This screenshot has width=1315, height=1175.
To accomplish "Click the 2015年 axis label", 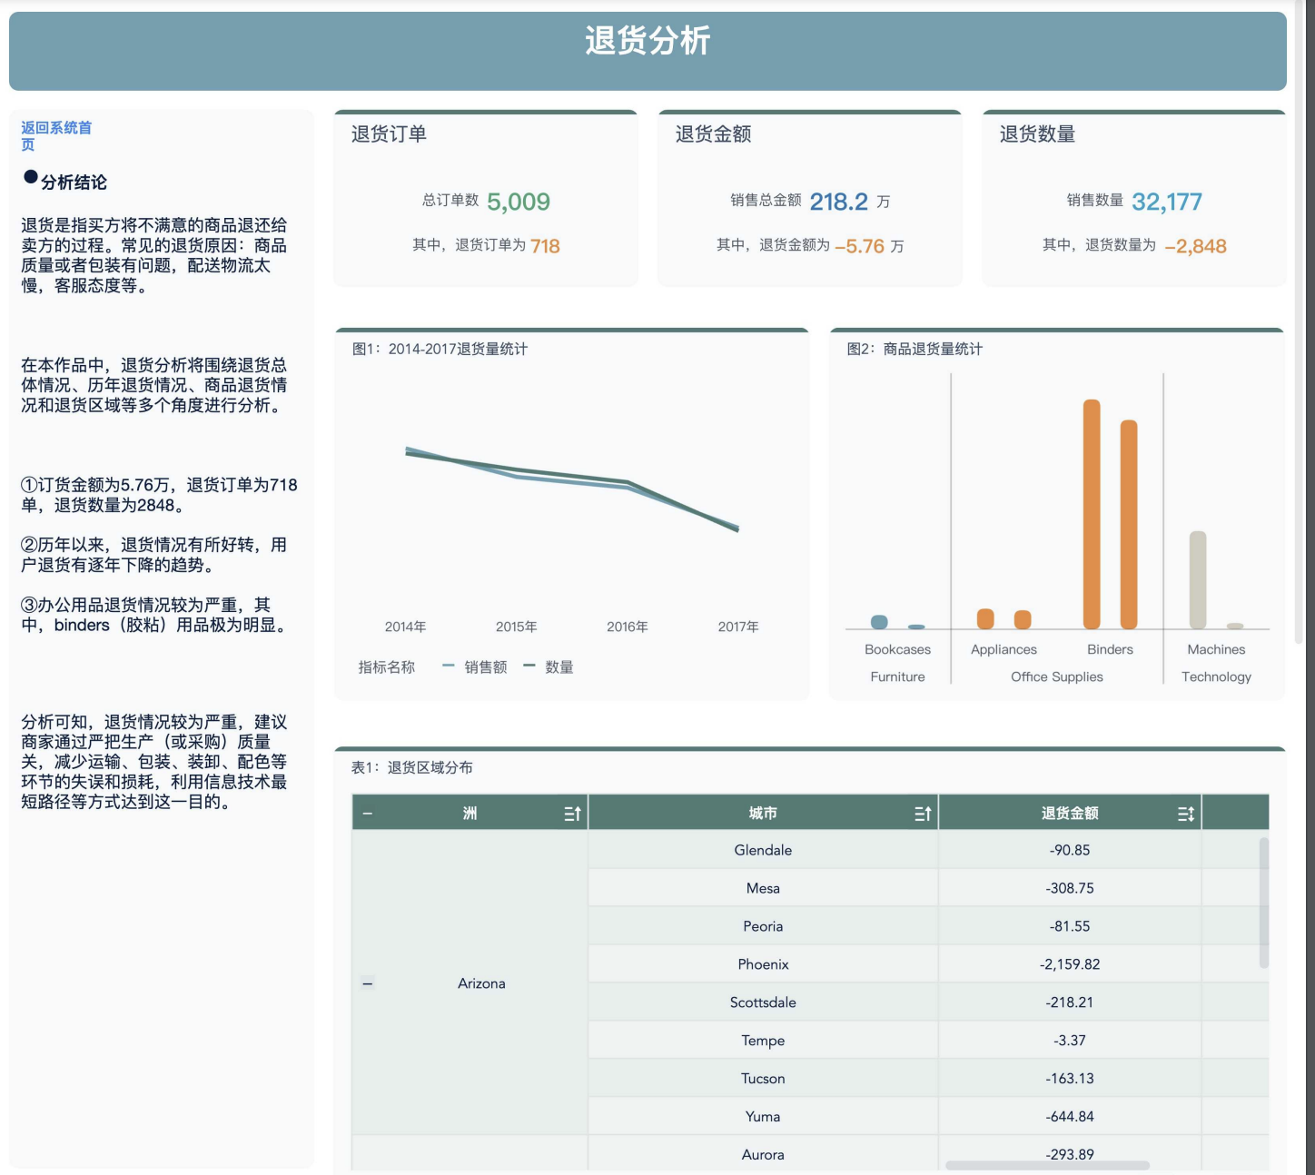I will [x=516, y=627].
